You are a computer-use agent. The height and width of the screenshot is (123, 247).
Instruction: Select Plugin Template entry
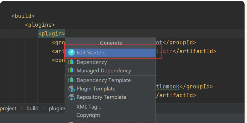tap(110, 89)
